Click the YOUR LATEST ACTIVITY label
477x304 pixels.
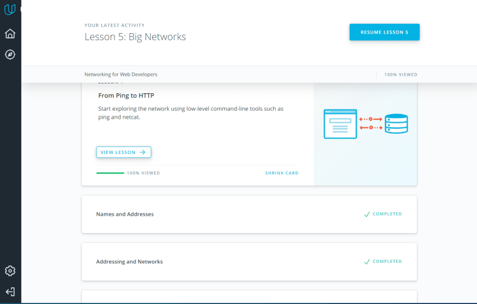tap(114, 25)
